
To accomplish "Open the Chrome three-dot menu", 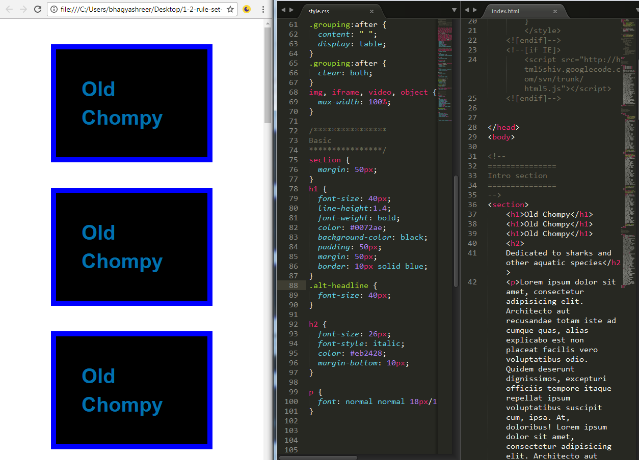I will click(x=263, y=9).
